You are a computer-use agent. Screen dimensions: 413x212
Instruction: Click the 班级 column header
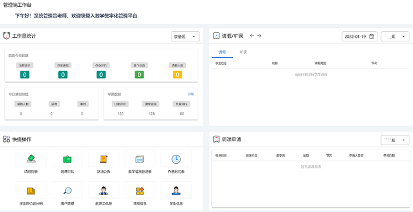point(275,63)
